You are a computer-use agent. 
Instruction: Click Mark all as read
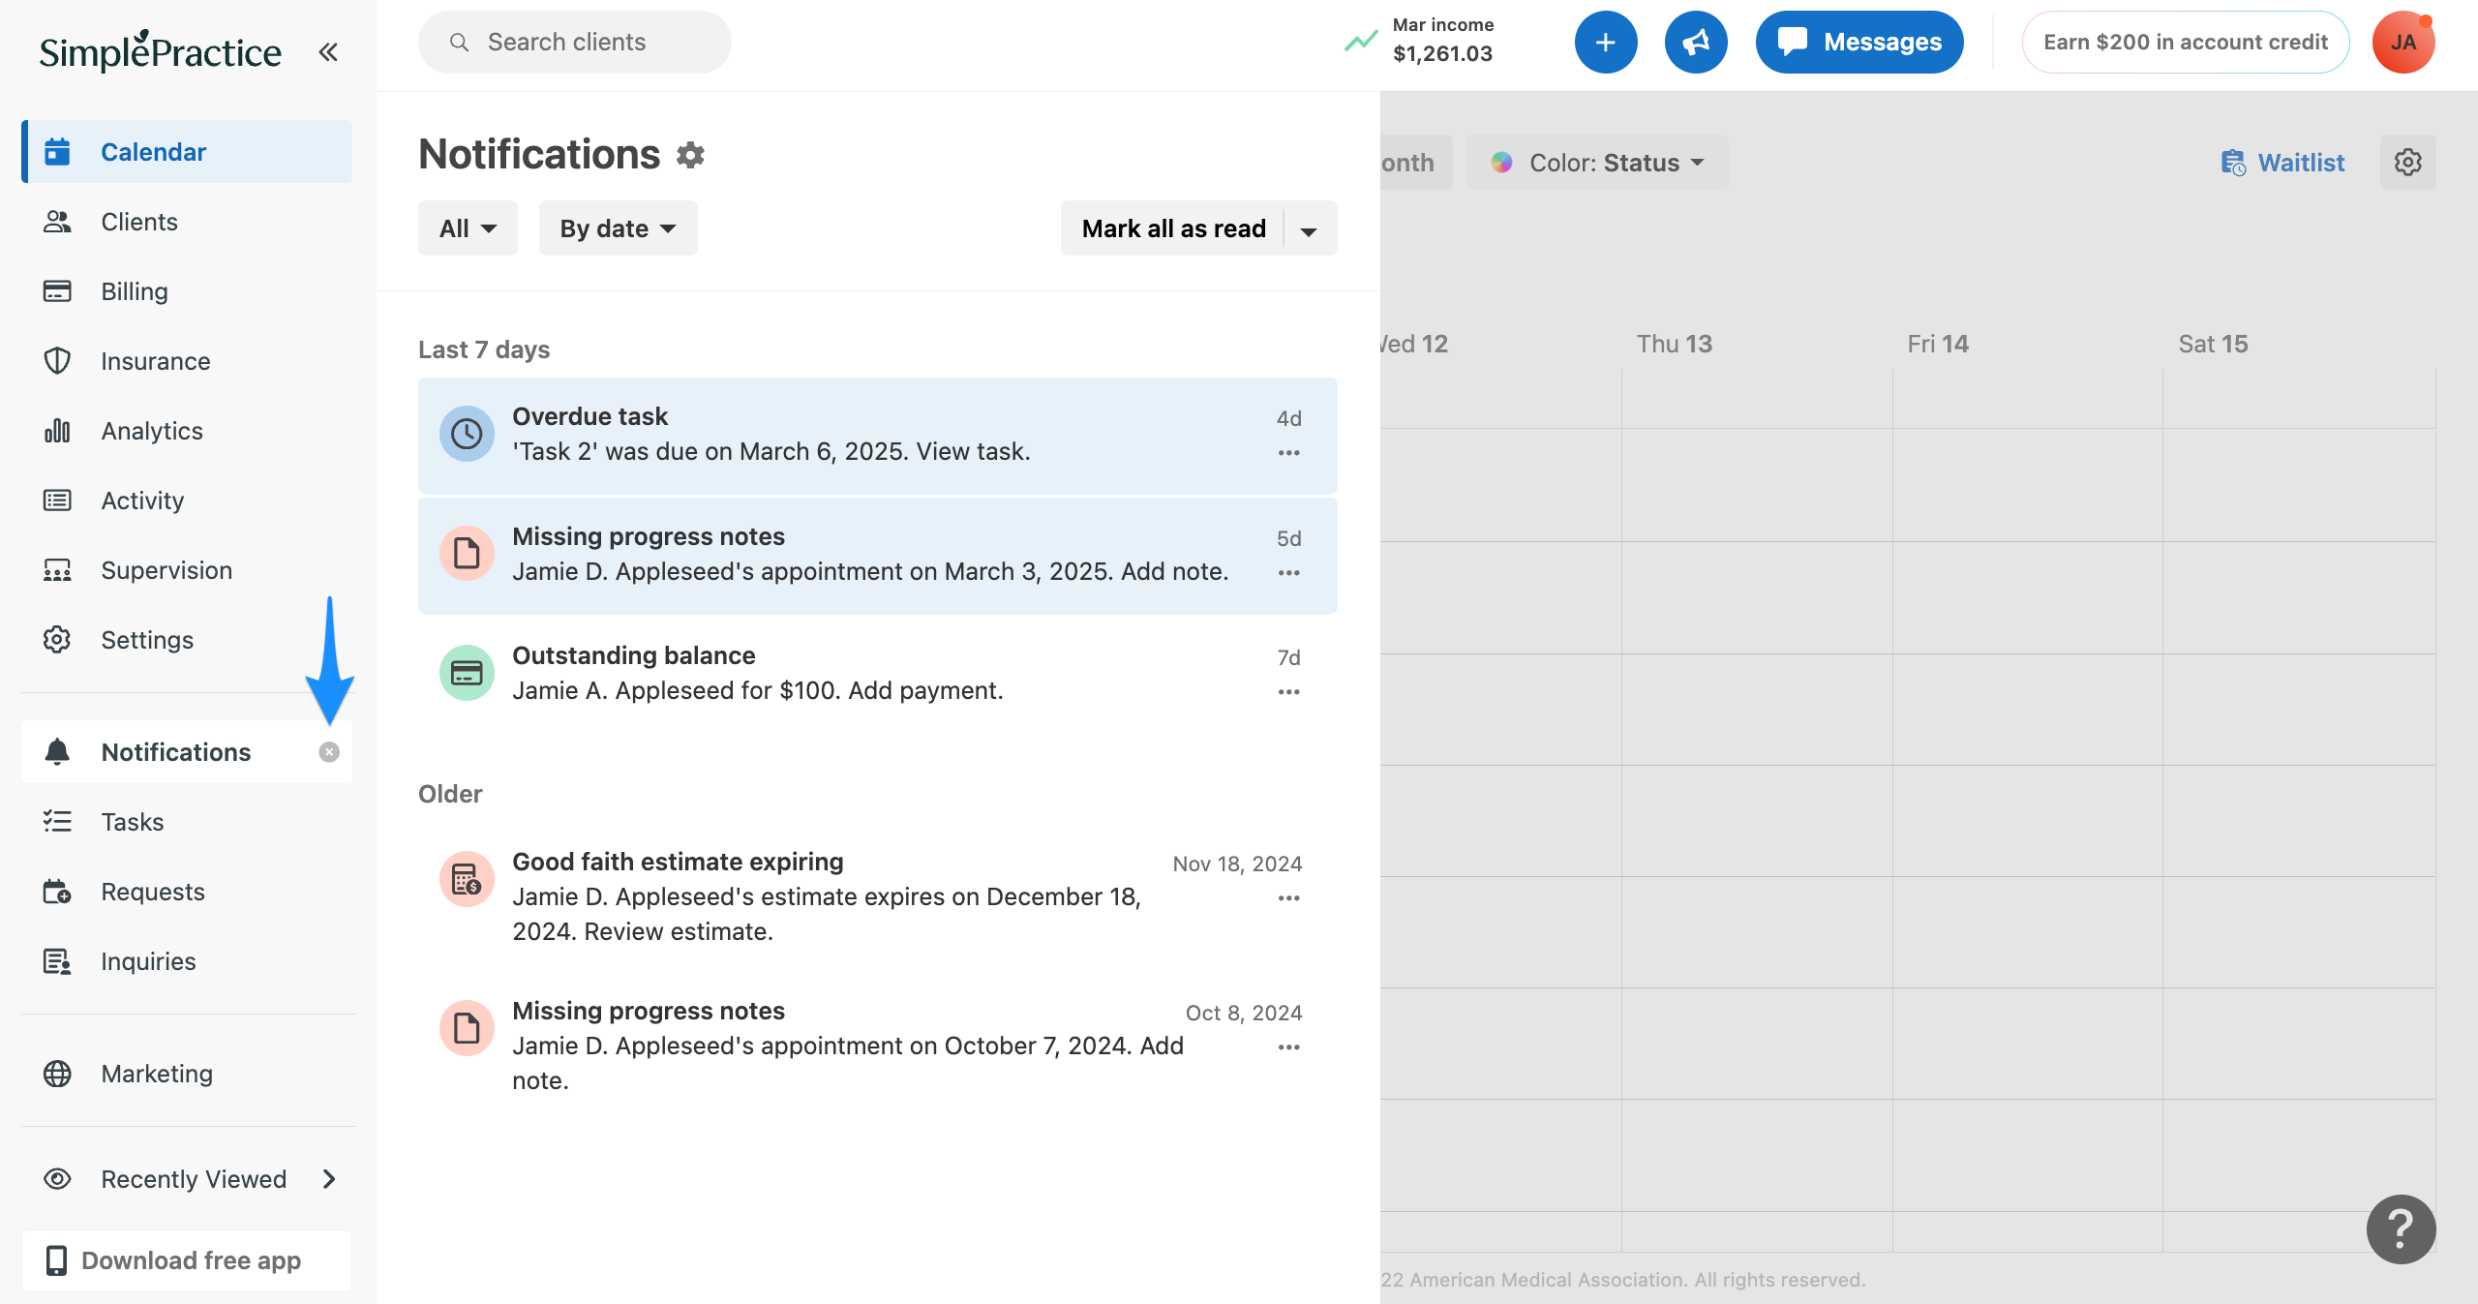click(x=1173, y=228)
